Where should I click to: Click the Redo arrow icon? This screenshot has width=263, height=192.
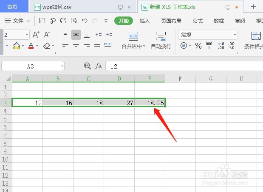pyautogui.click(x=95, y=21)
